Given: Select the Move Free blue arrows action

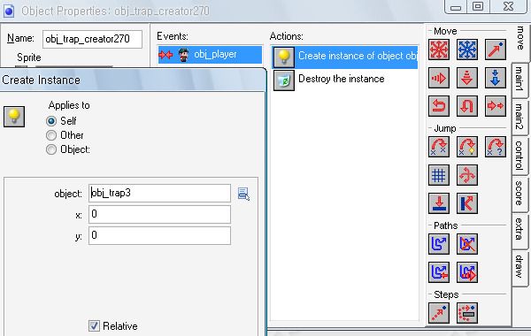Looking at the screenshot, I should (x=467, y=50).
